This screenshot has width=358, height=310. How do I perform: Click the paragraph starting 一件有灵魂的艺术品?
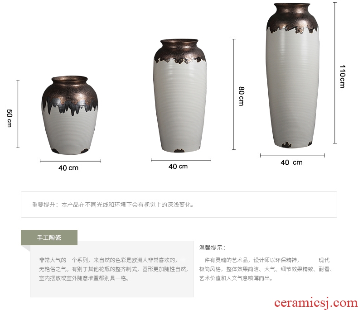click(265, 269)
